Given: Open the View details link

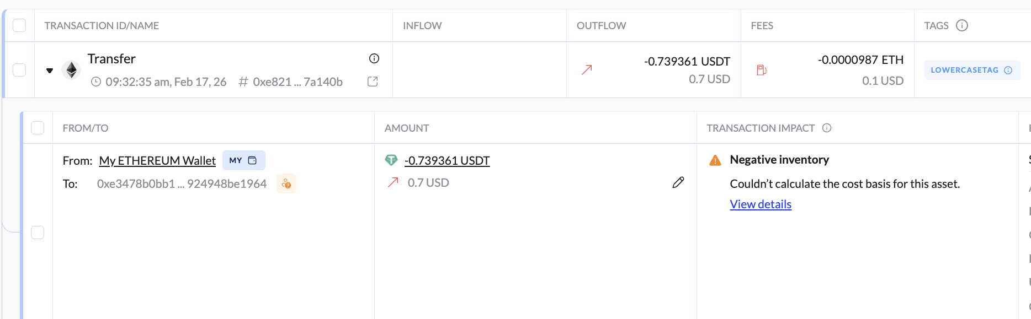Looking at the screenshot, I should (x=761, y=204).
